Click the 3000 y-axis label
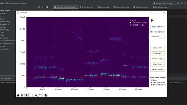Viewport: 187px width, 105px height. click(x=22, y=17)
